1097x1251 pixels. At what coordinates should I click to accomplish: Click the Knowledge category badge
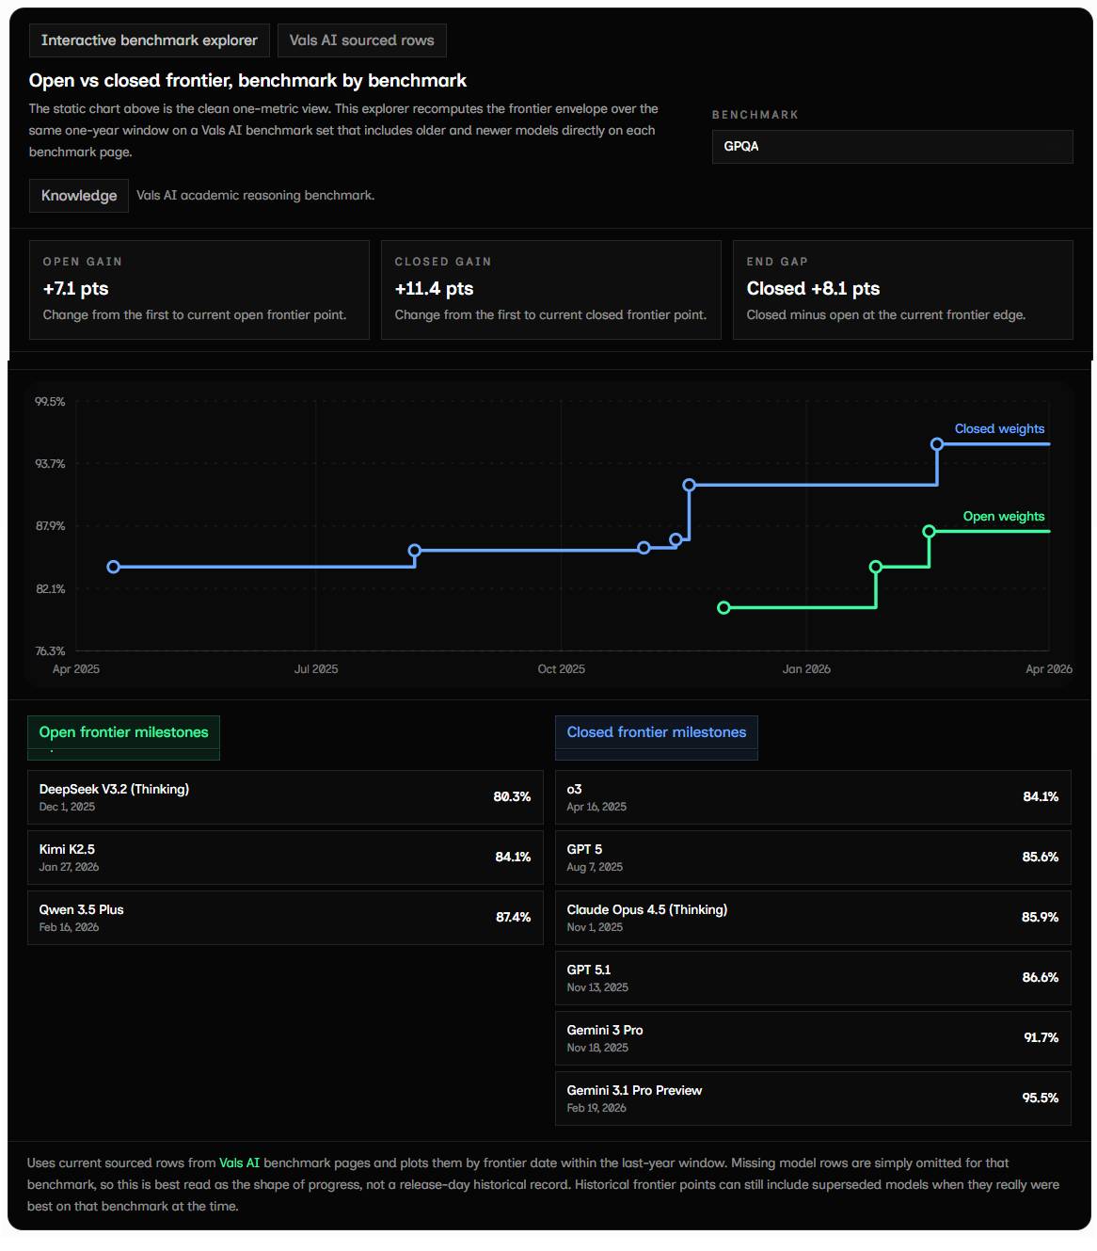coord(78,195)
